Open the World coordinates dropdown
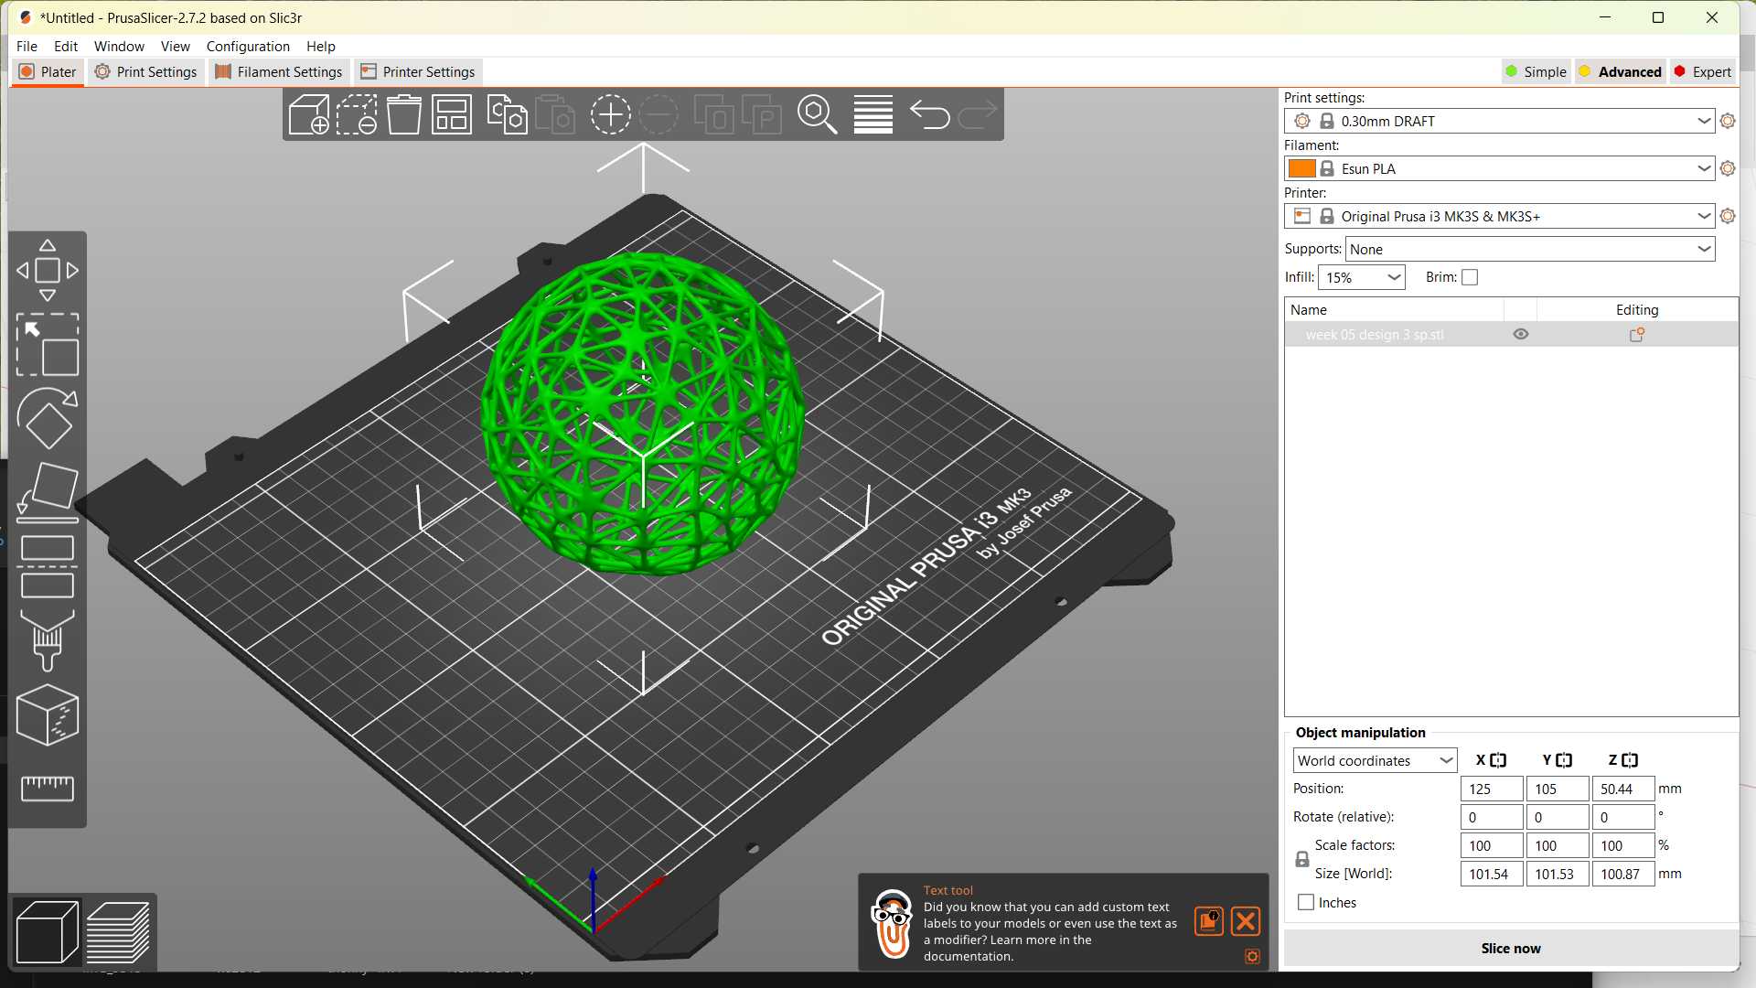 [1446, 760]
